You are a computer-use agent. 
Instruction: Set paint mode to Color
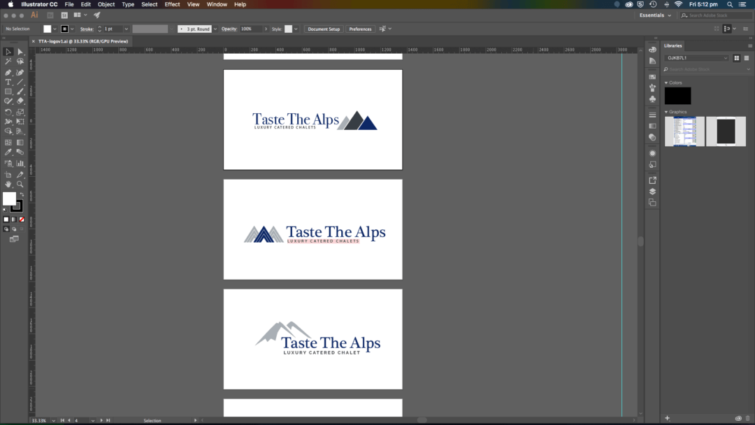[x=6, y=219]
